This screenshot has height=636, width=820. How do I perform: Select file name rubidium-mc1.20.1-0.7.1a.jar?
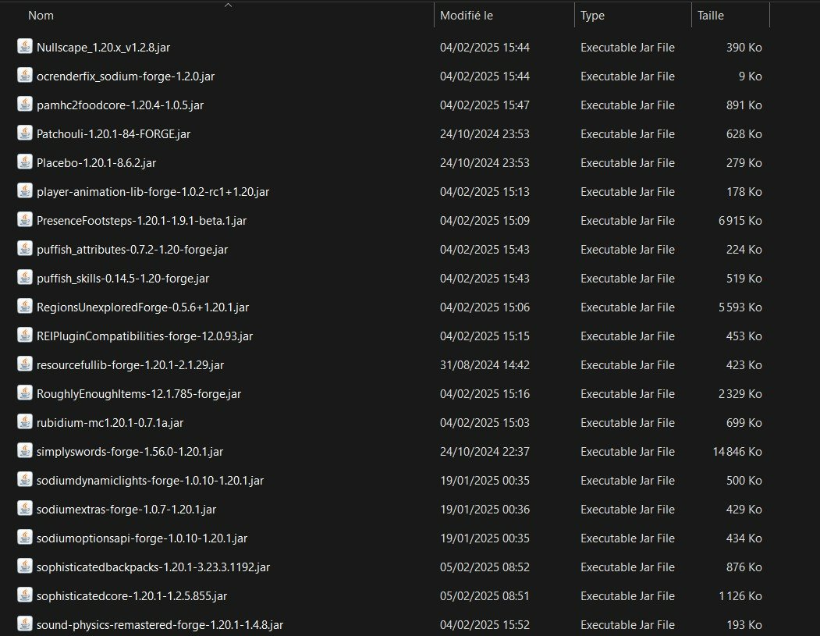110,423
